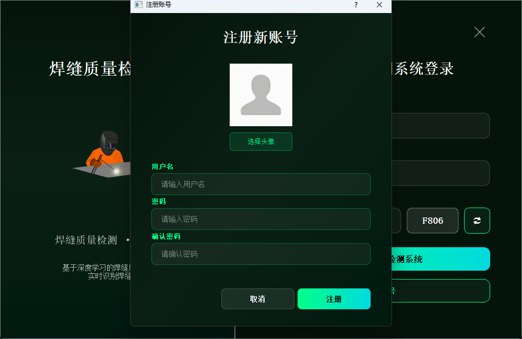Screen dimensions: 522x339
Task: Focus the 请确认密码 confirm password field
Action: tap(260, 254)
